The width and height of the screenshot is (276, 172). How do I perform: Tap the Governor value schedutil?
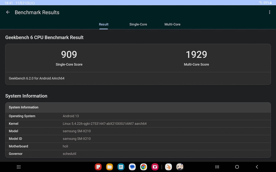[69, 154]
